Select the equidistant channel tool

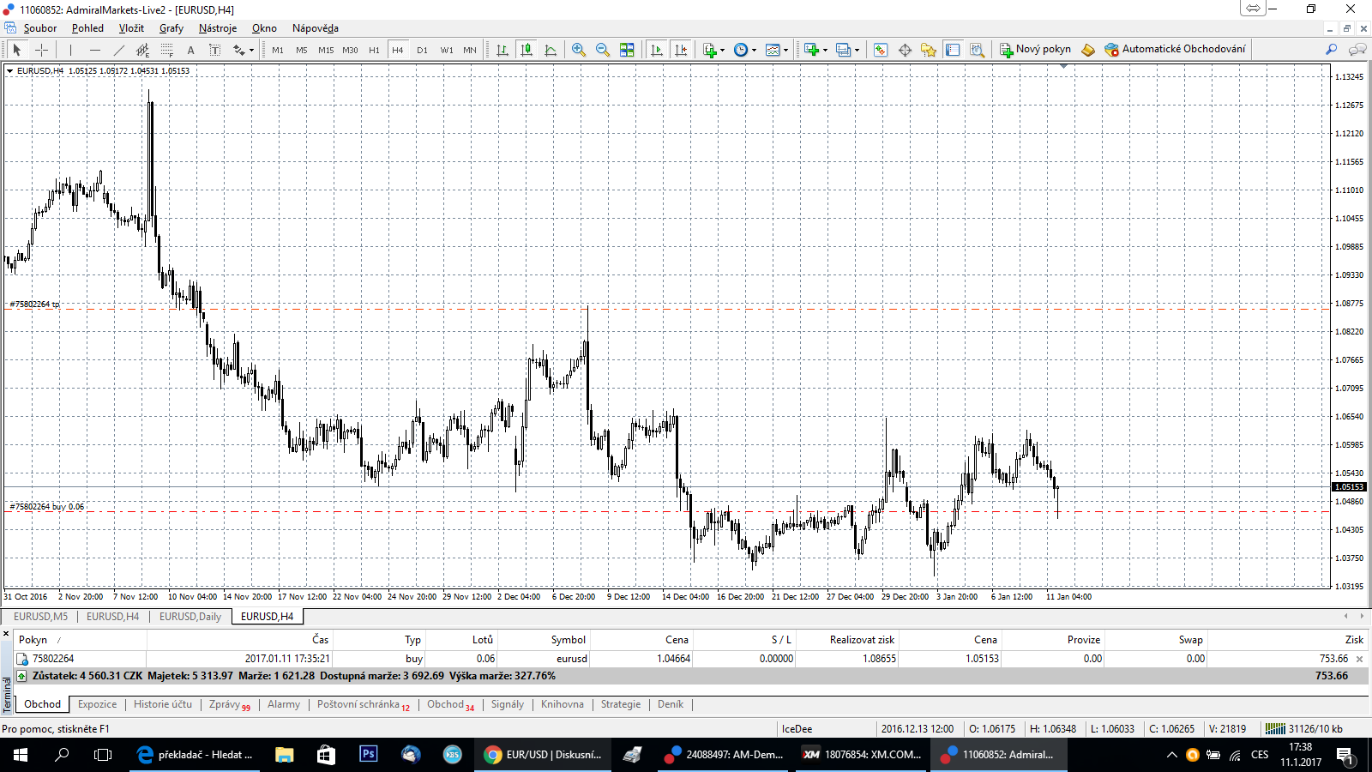142,50
